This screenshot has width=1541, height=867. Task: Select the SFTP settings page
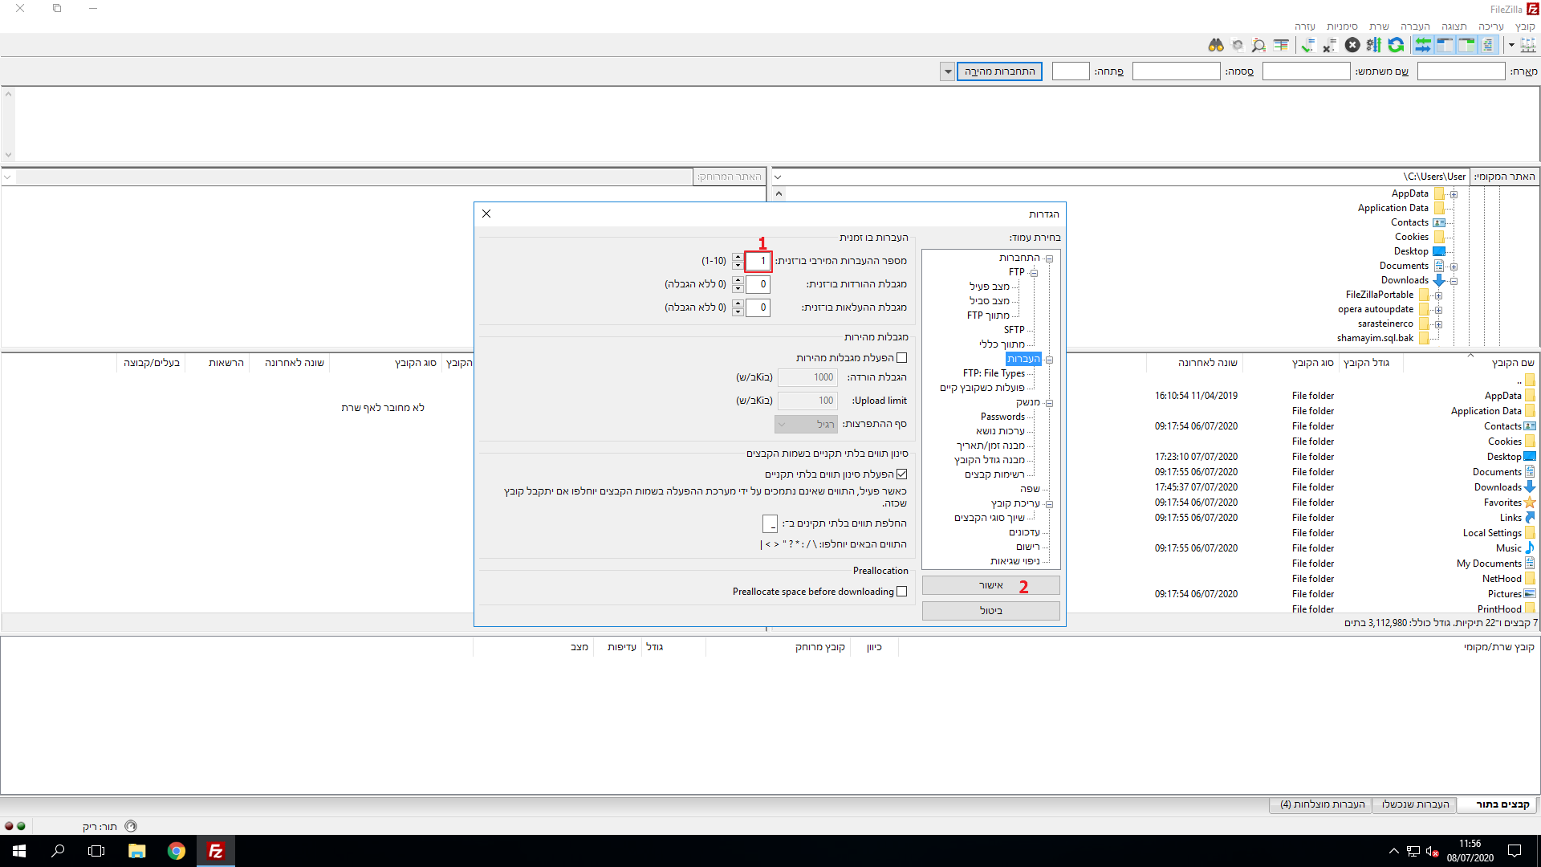(x=1014, y=330)
